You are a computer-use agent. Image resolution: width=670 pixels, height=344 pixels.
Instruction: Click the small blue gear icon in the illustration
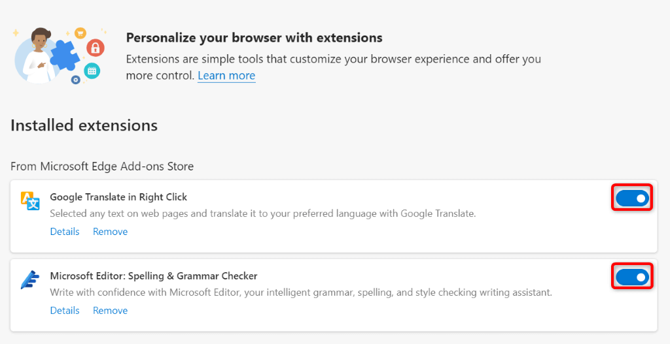tap(75, 80)
